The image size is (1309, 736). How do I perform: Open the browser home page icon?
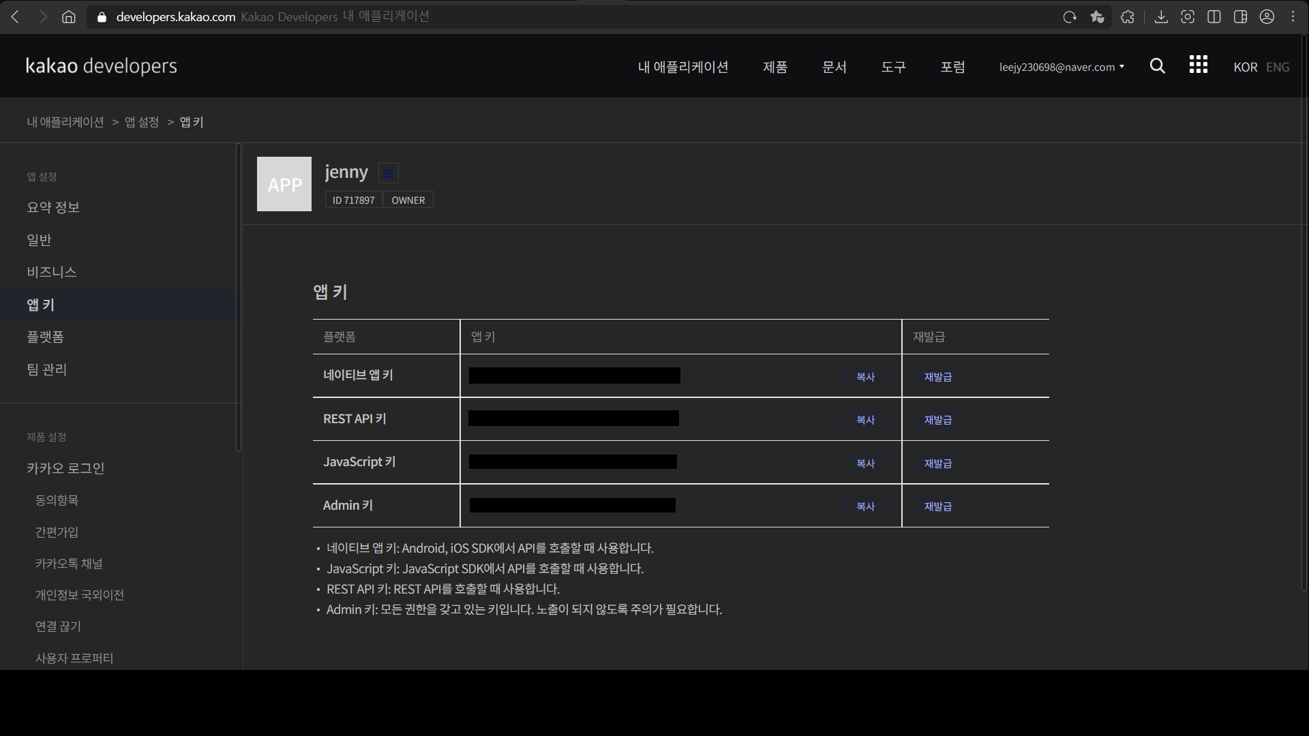pyautogui.click(x=69, y=17)
